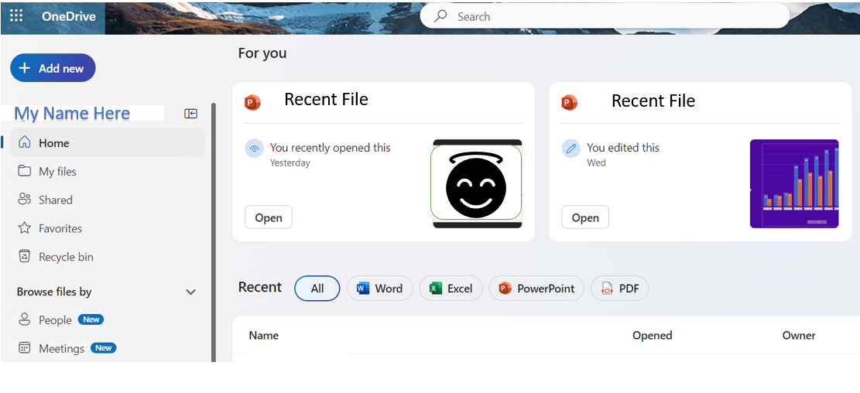The height and width of the screenshot is (393, 860).
Task: Browse files by People
Action: click(x=56, y=320)
